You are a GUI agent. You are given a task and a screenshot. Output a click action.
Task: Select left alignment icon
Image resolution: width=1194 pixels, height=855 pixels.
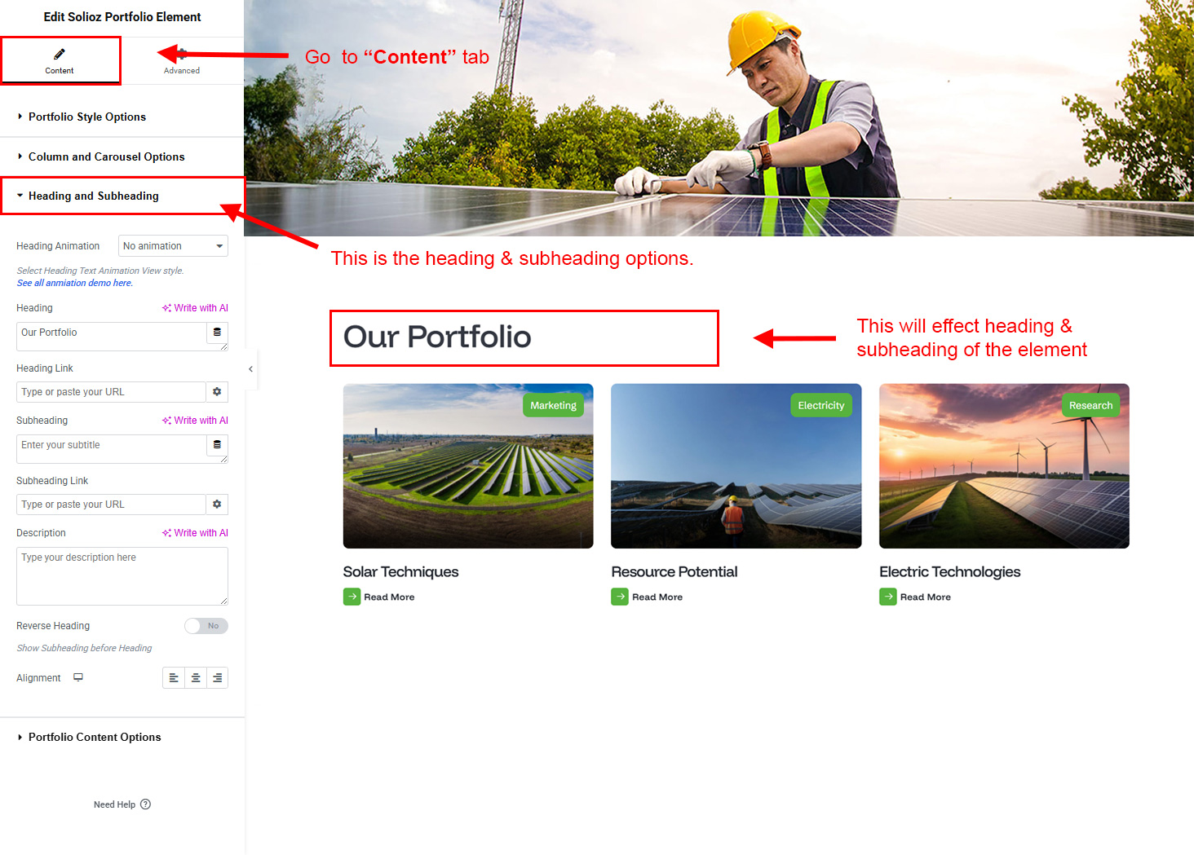tap(174, 678)
